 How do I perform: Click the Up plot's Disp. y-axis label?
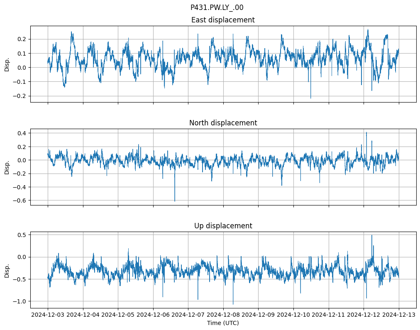point(7,270)
